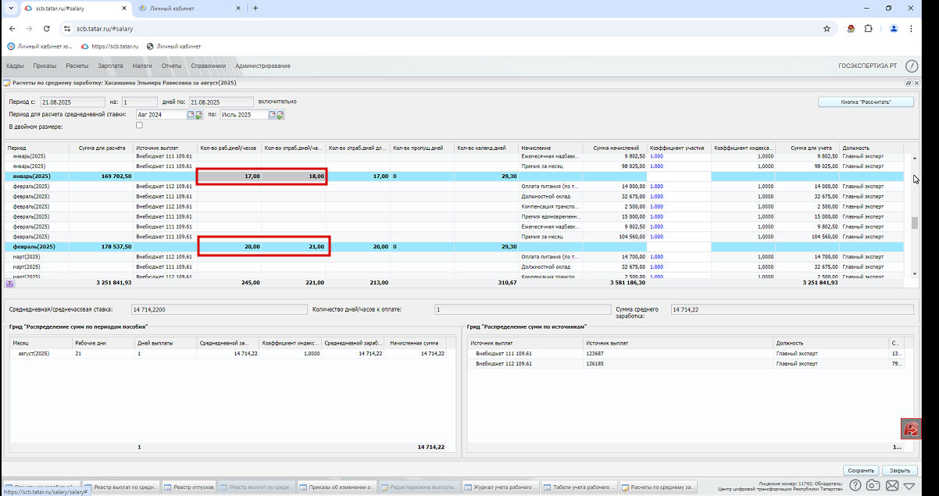Screen dimensions: 939x496
Task: Click the Закрыть button
Action: pyautogui.click(x=900, y=470)
